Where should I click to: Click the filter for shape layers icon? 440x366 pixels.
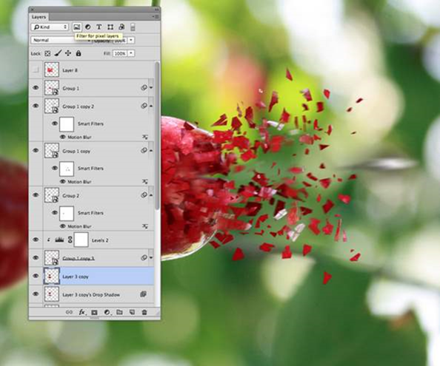[x=110, y=27]
